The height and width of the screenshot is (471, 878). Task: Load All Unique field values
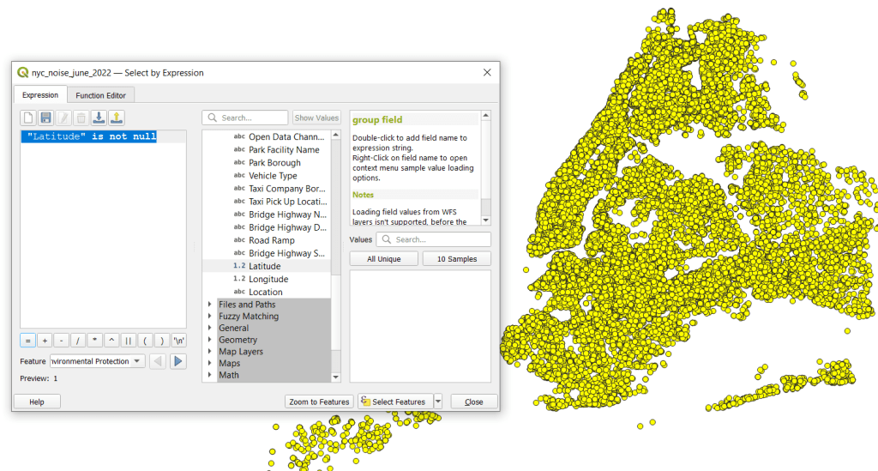coord(383,258)
